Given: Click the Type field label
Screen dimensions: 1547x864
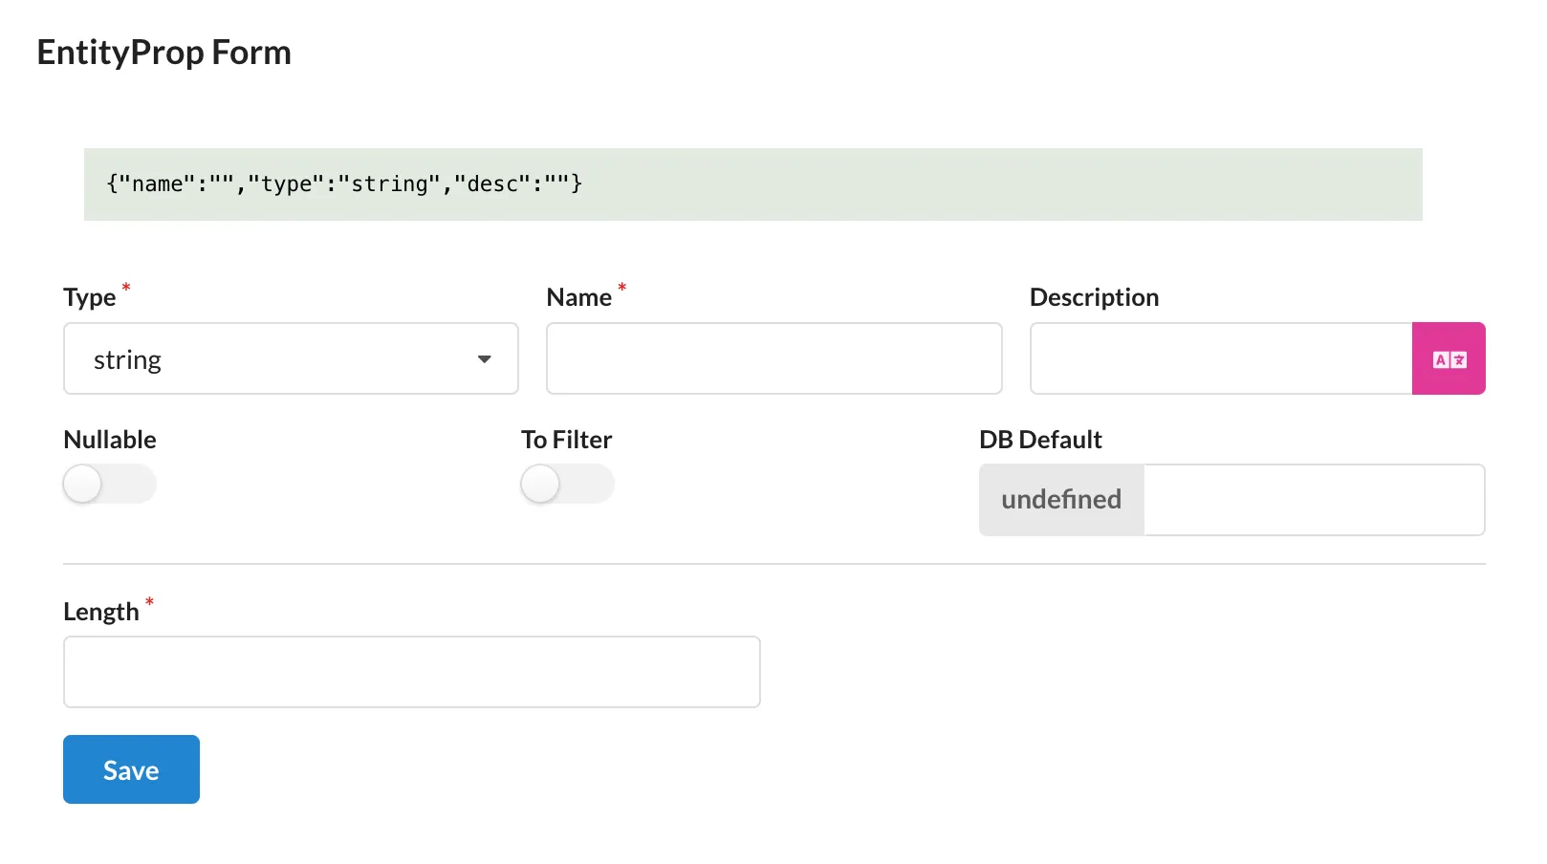Looking at the screenshot, I should [90, 298].
